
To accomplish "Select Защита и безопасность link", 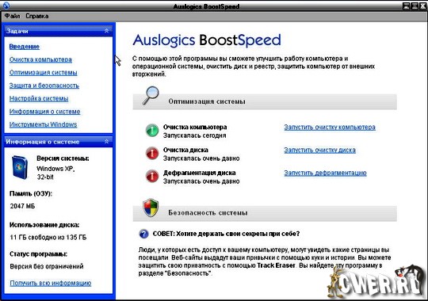I will pos(44,86).
